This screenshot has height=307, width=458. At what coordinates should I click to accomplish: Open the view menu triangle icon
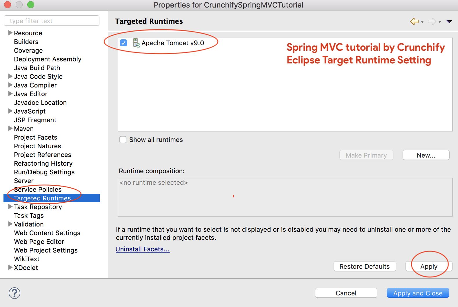coord(449,22)
